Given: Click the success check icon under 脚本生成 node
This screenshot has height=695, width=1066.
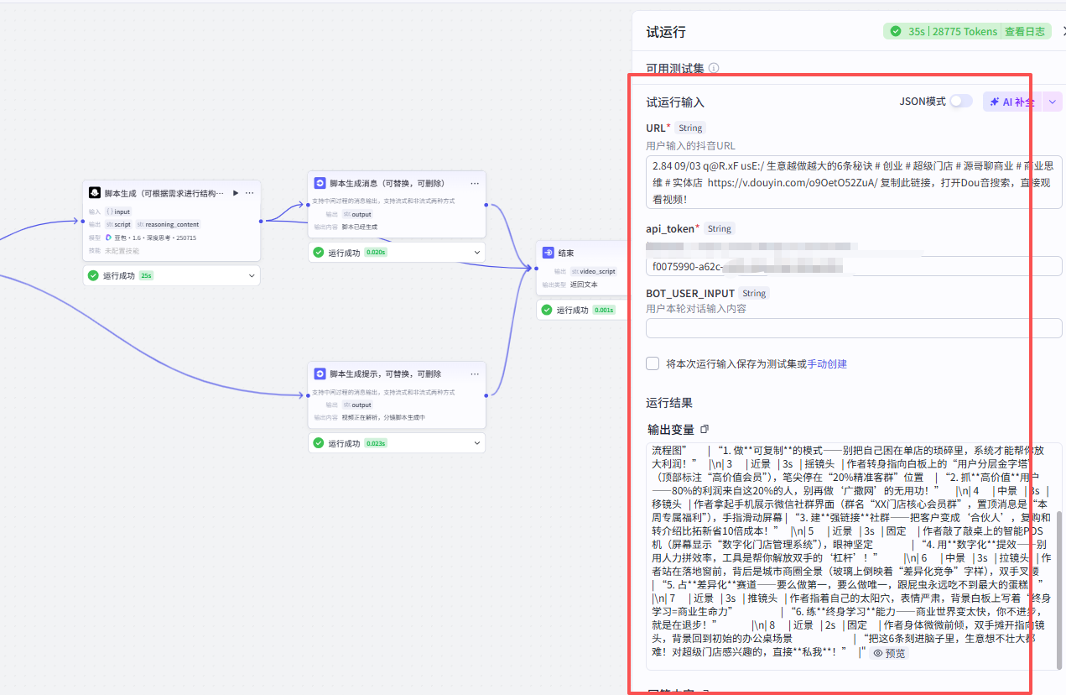Looking at the screenshot, I should point(93,275).
